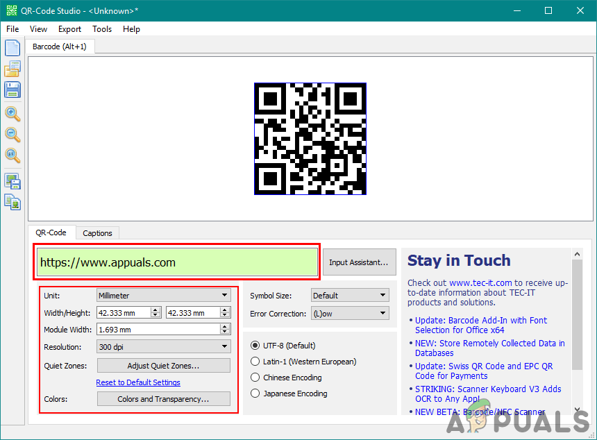The height and width of the screenshot is (440, 597).
Task: Choose Japanese Encoding option
Action: (255, 394)
